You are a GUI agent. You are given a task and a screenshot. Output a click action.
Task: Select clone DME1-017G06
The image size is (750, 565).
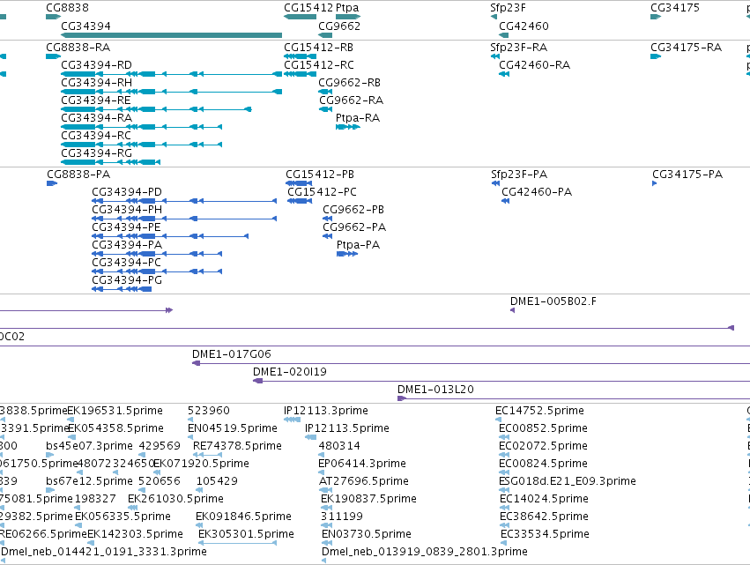pyautogui.click(x=232, y=354)
